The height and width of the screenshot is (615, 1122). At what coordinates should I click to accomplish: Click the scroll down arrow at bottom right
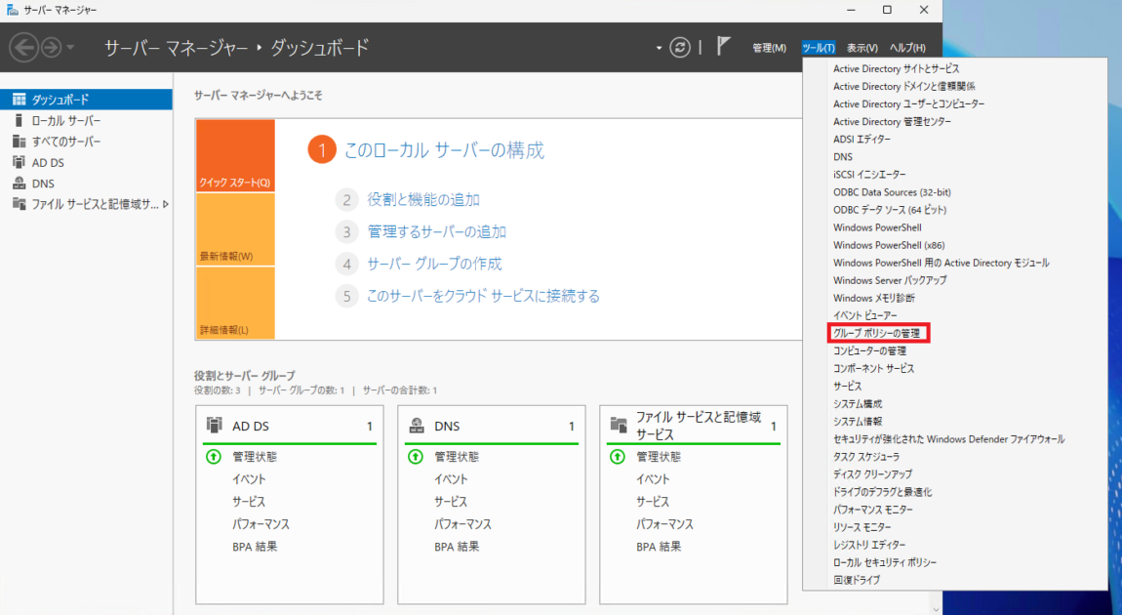936,609
